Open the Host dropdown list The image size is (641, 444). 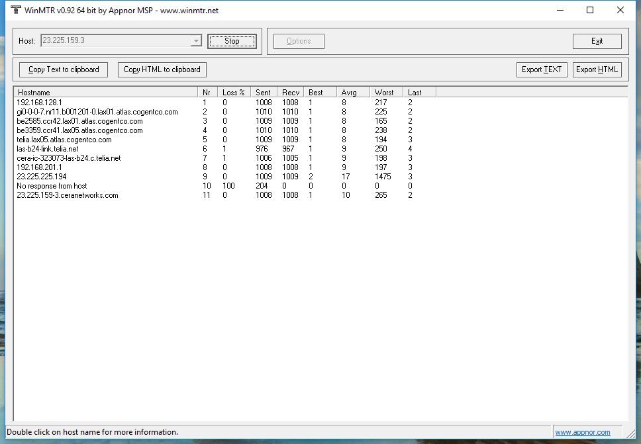click(196, 41)
